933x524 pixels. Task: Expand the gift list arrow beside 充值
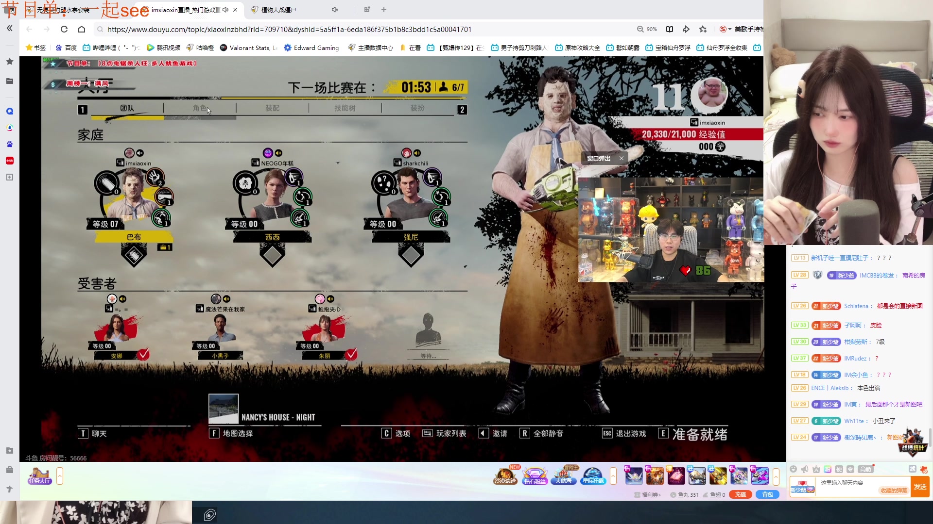coord(776,476)
